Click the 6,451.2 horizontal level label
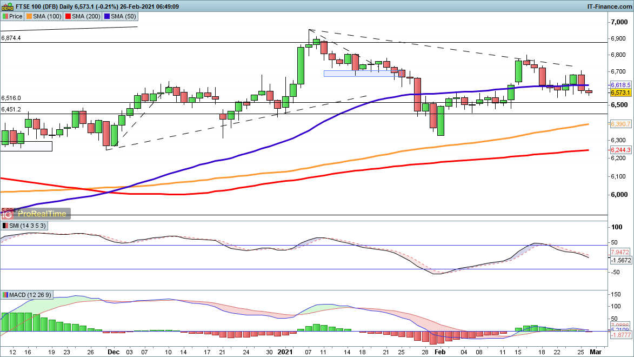 (11, 109)
